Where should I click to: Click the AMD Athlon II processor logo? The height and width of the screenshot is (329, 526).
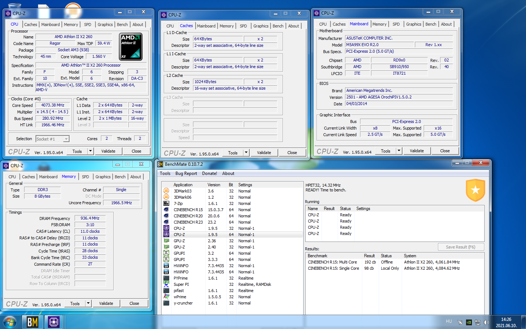pos(131,47)
